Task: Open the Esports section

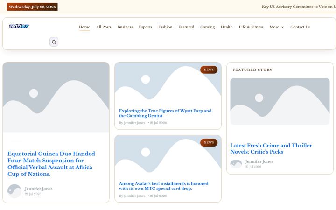Action: pos(146,27)
